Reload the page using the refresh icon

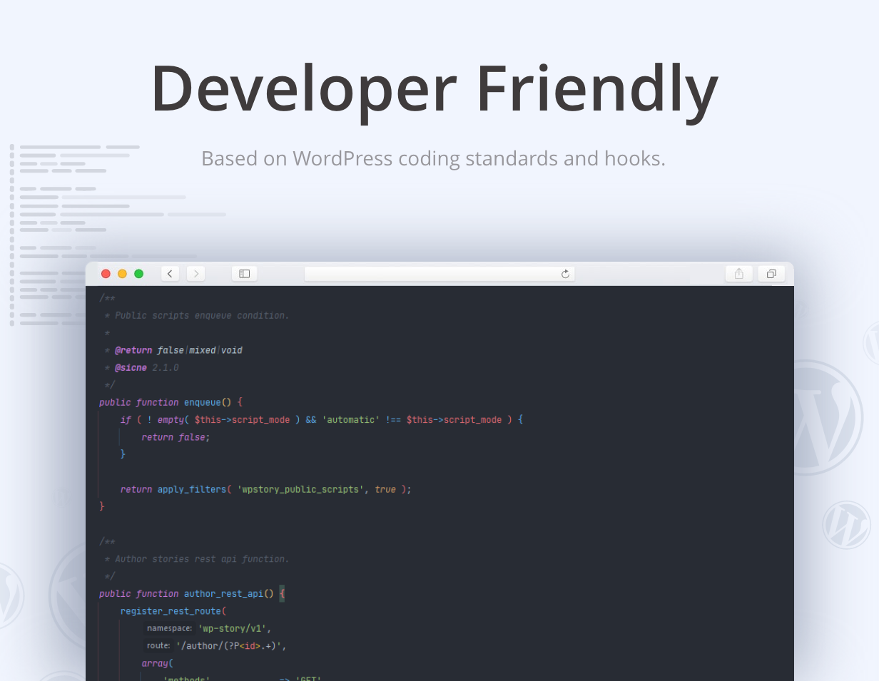tap(565, 274)
